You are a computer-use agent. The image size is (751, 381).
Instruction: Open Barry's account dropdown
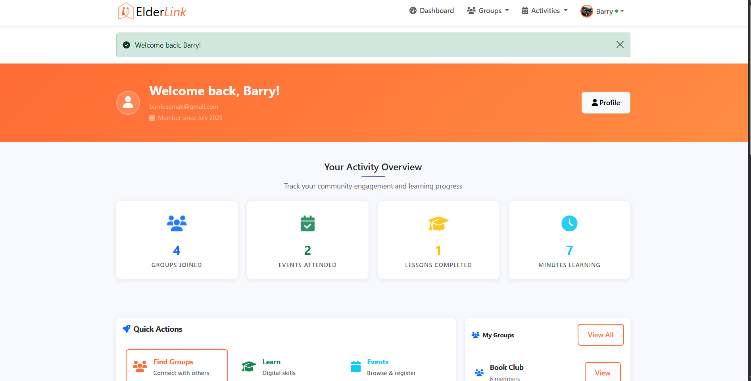coord(602,11)
